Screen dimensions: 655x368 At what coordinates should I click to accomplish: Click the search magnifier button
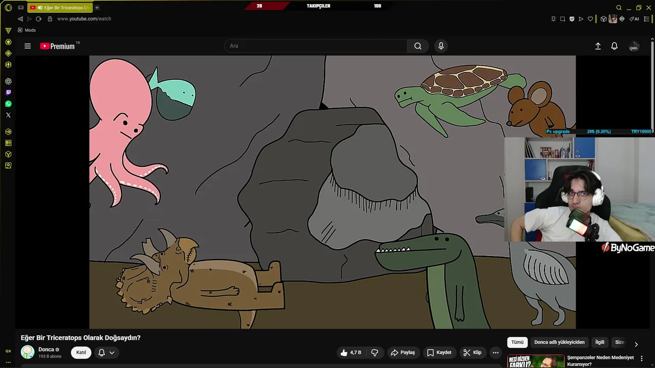pos(418,46)
